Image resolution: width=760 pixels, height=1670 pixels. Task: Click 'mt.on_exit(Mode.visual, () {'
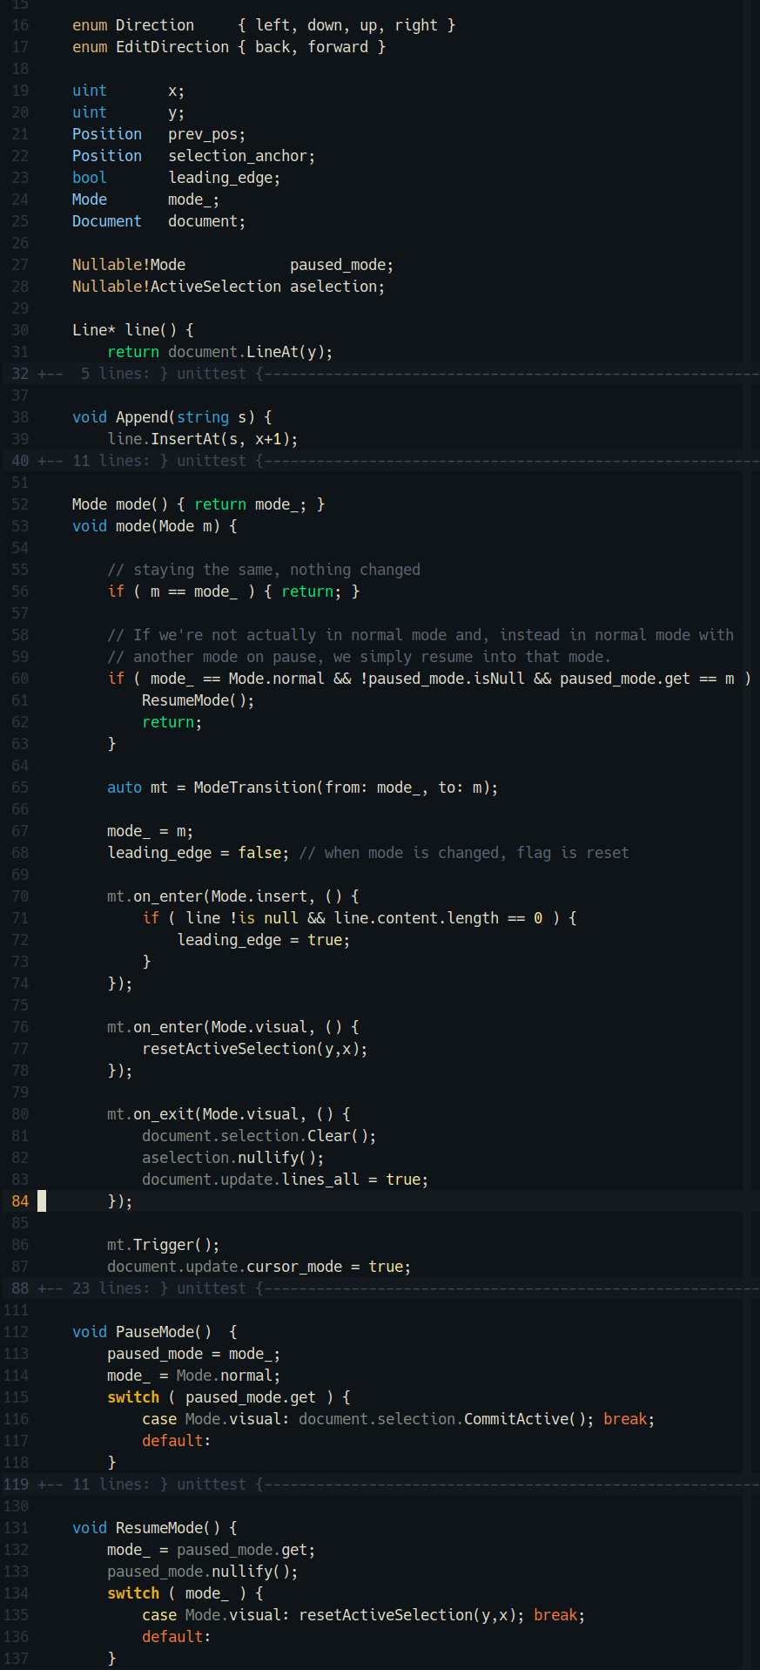tap(229, 1114)
